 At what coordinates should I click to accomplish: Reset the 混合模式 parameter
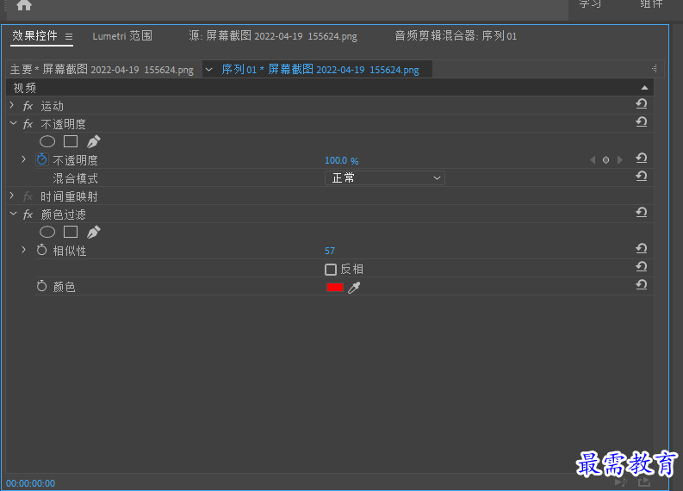coord(641,177)
